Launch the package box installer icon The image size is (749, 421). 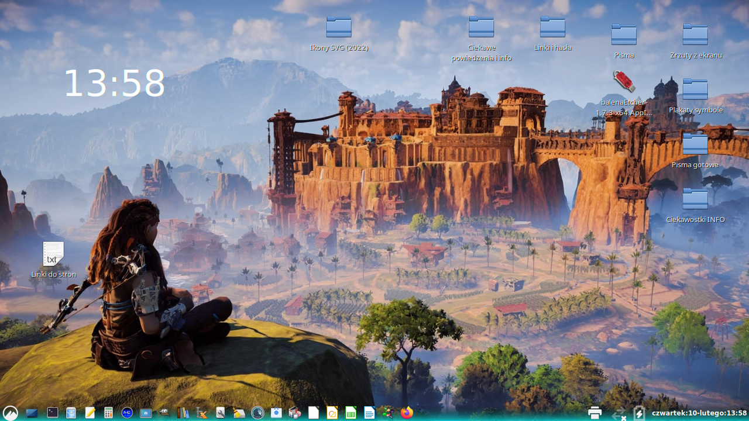pyautogui.click(x=295, y=413)
